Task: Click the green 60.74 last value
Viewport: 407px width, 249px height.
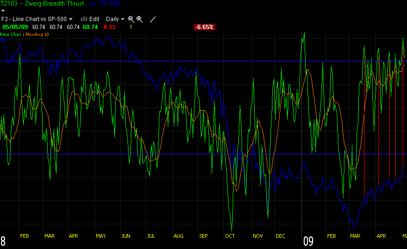Action: 90,27
